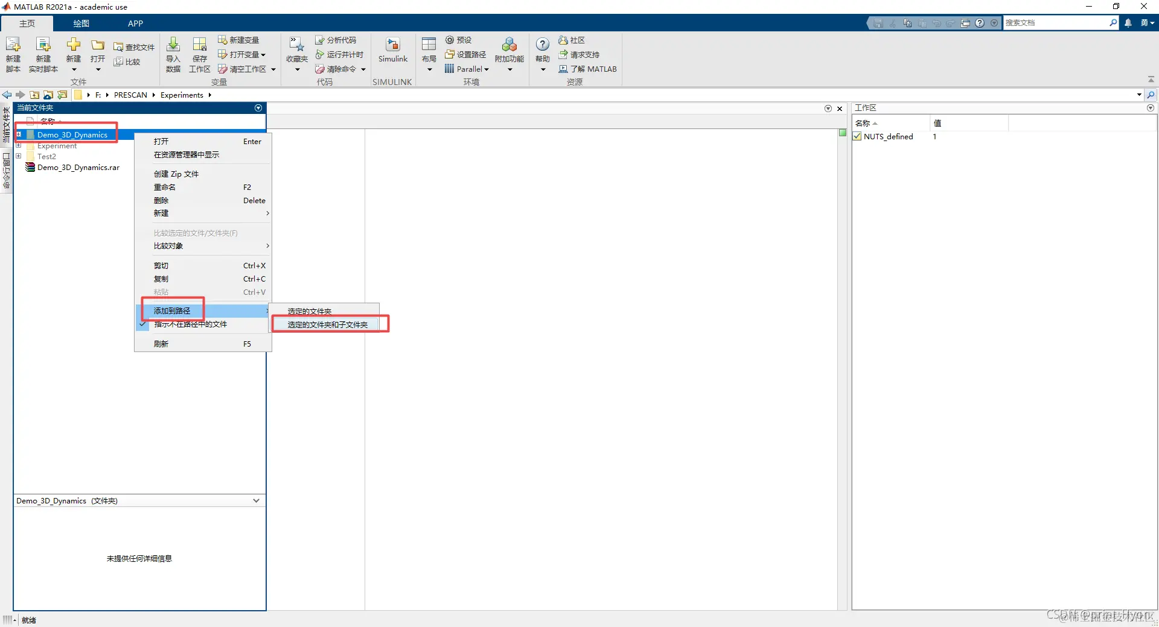This screenshot has width=1159, height=627.
Task: Collapse the Demo_3D_Dynamics details panel chevron
Action: pos(256,500)
